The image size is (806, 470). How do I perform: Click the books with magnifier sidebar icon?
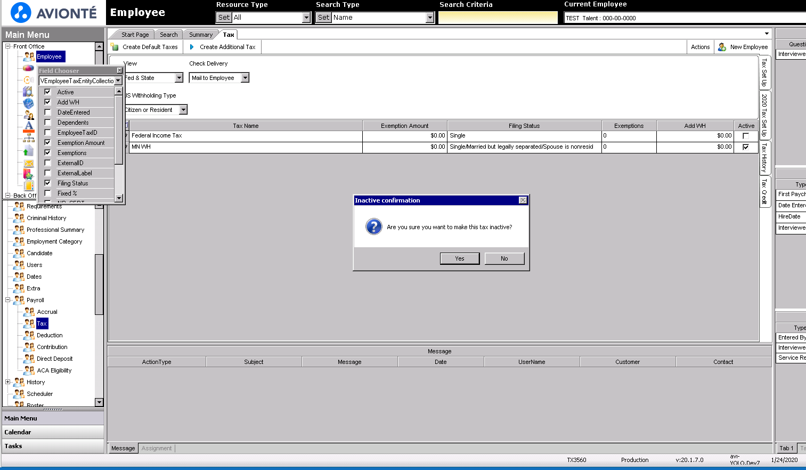click(x=28, y=91)
